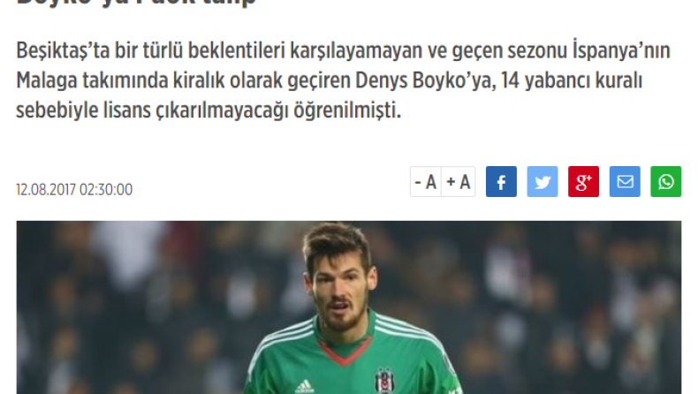Screen dimensions: 698x394
Task: Click the partially visible headline at top
Action: (136, 3)
